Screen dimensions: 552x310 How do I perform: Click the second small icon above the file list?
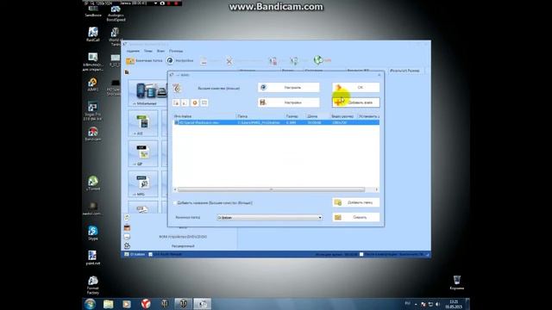(x=185, y=102)
